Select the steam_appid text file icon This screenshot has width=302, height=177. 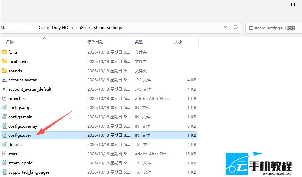(4, 163)
